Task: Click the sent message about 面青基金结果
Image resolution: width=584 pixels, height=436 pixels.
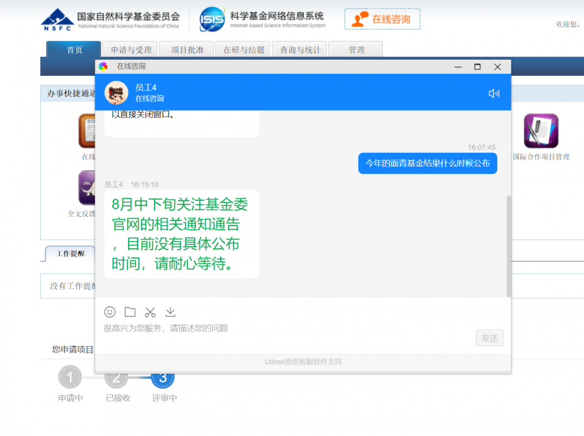Action: [x=428, y=163]
